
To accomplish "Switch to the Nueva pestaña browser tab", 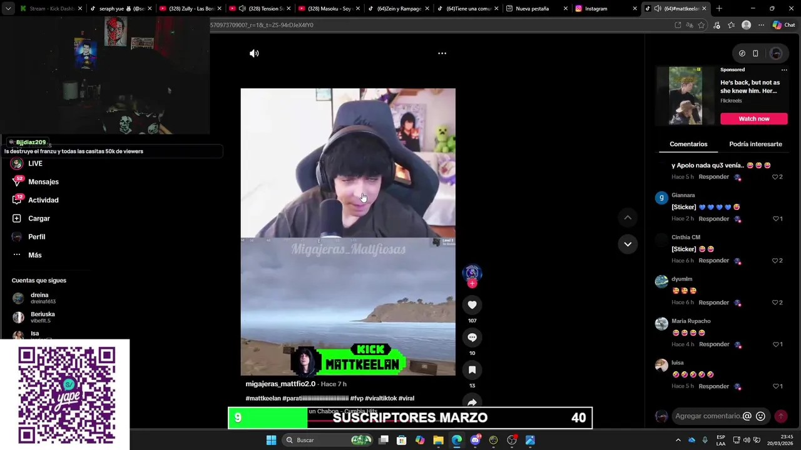I will point(537,9).
